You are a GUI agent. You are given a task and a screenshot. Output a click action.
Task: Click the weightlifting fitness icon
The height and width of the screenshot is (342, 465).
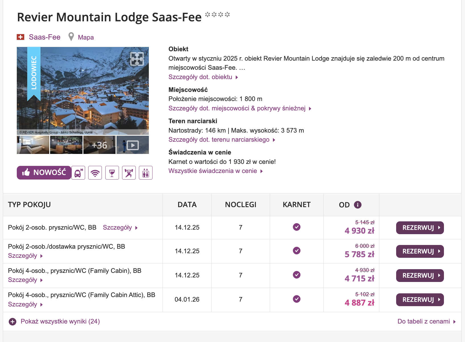click(129, 173)
